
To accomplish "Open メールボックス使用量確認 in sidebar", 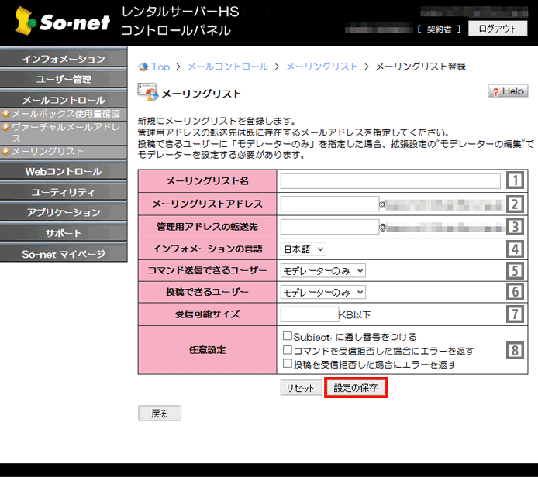I will coord(65,114).
